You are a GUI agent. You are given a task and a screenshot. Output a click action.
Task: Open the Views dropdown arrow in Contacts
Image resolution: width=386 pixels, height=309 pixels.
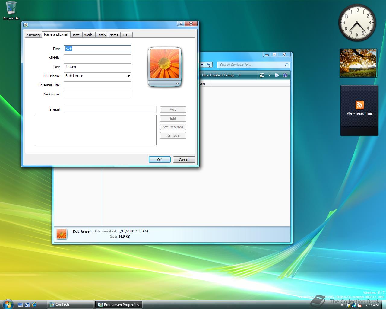coord(269,75)
